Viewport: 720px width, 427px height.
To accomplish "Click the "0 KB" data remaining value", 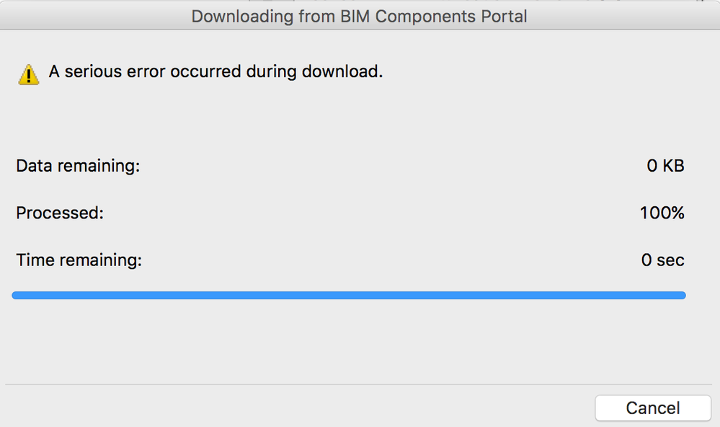I will coord(665,166).
